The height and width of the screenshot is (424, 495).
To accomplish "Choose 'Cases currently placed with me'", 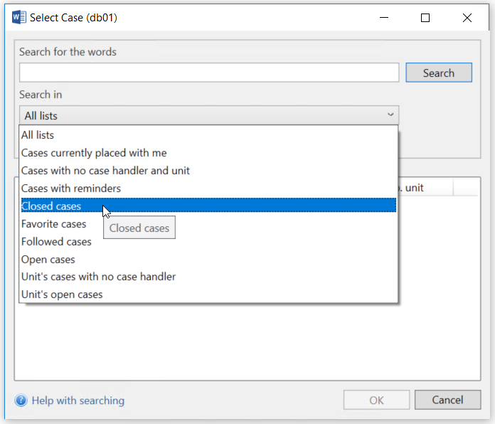I will click(94, 153).
